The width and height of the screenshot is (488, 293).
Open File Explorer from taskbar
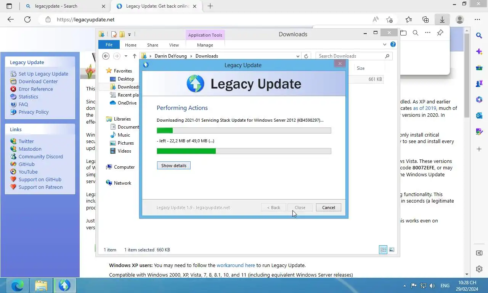[41, 285]
